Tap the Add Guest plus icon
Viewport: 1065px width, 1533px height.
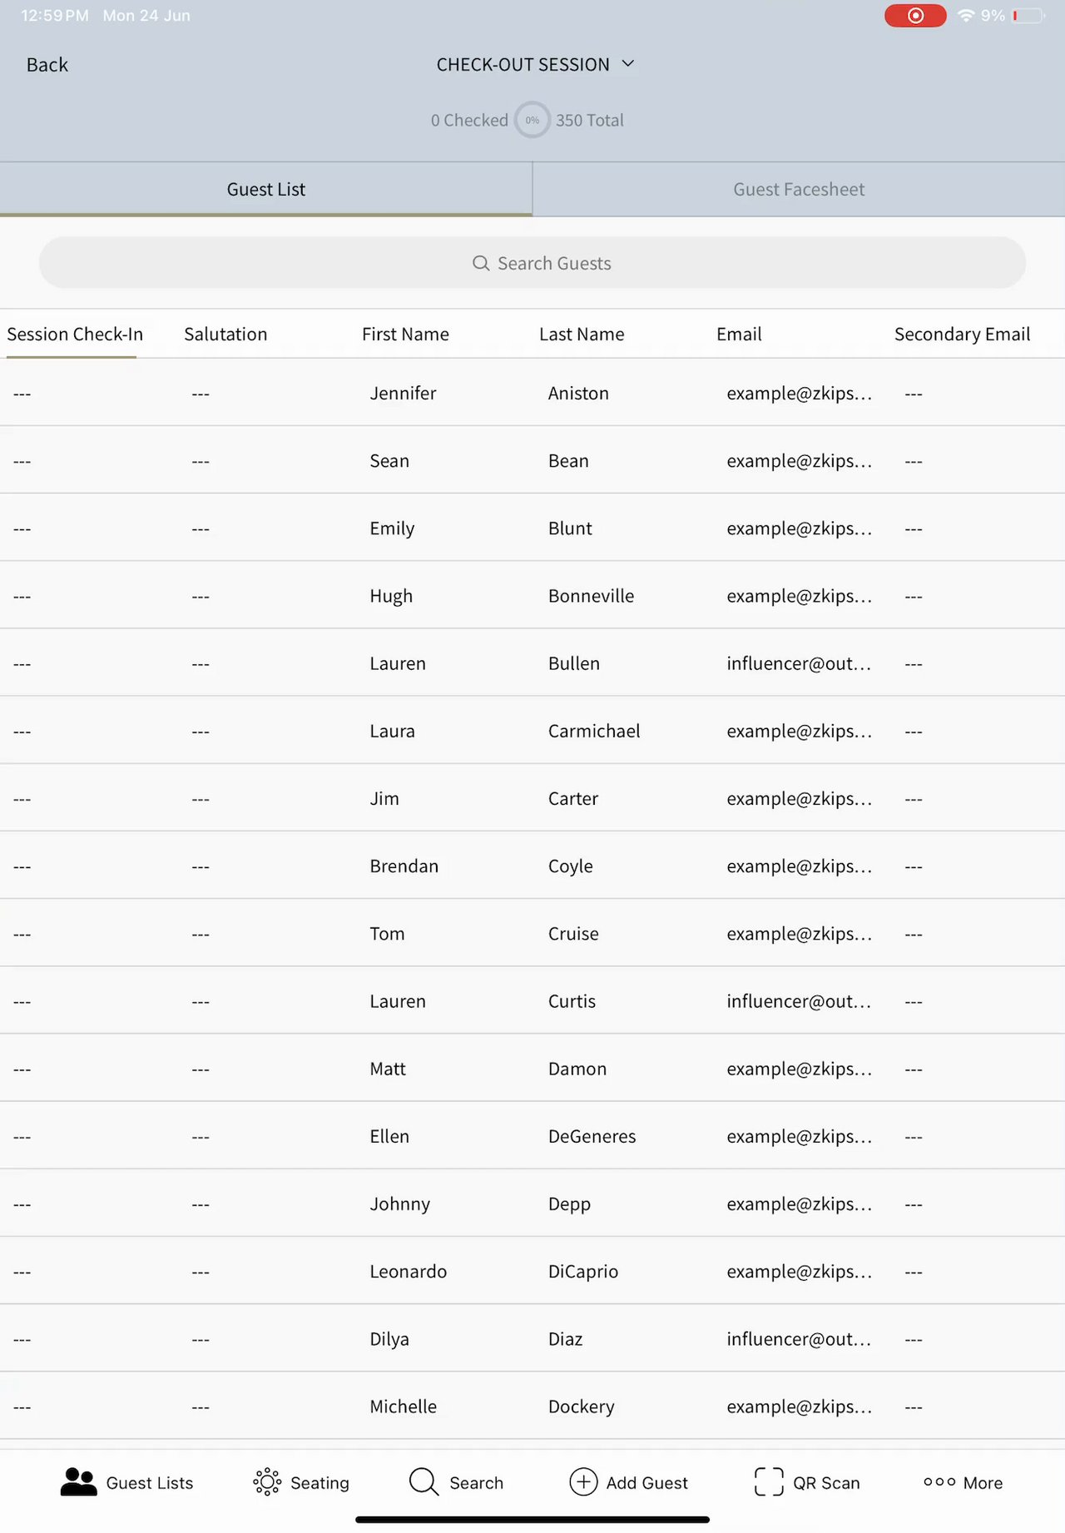583,1482
